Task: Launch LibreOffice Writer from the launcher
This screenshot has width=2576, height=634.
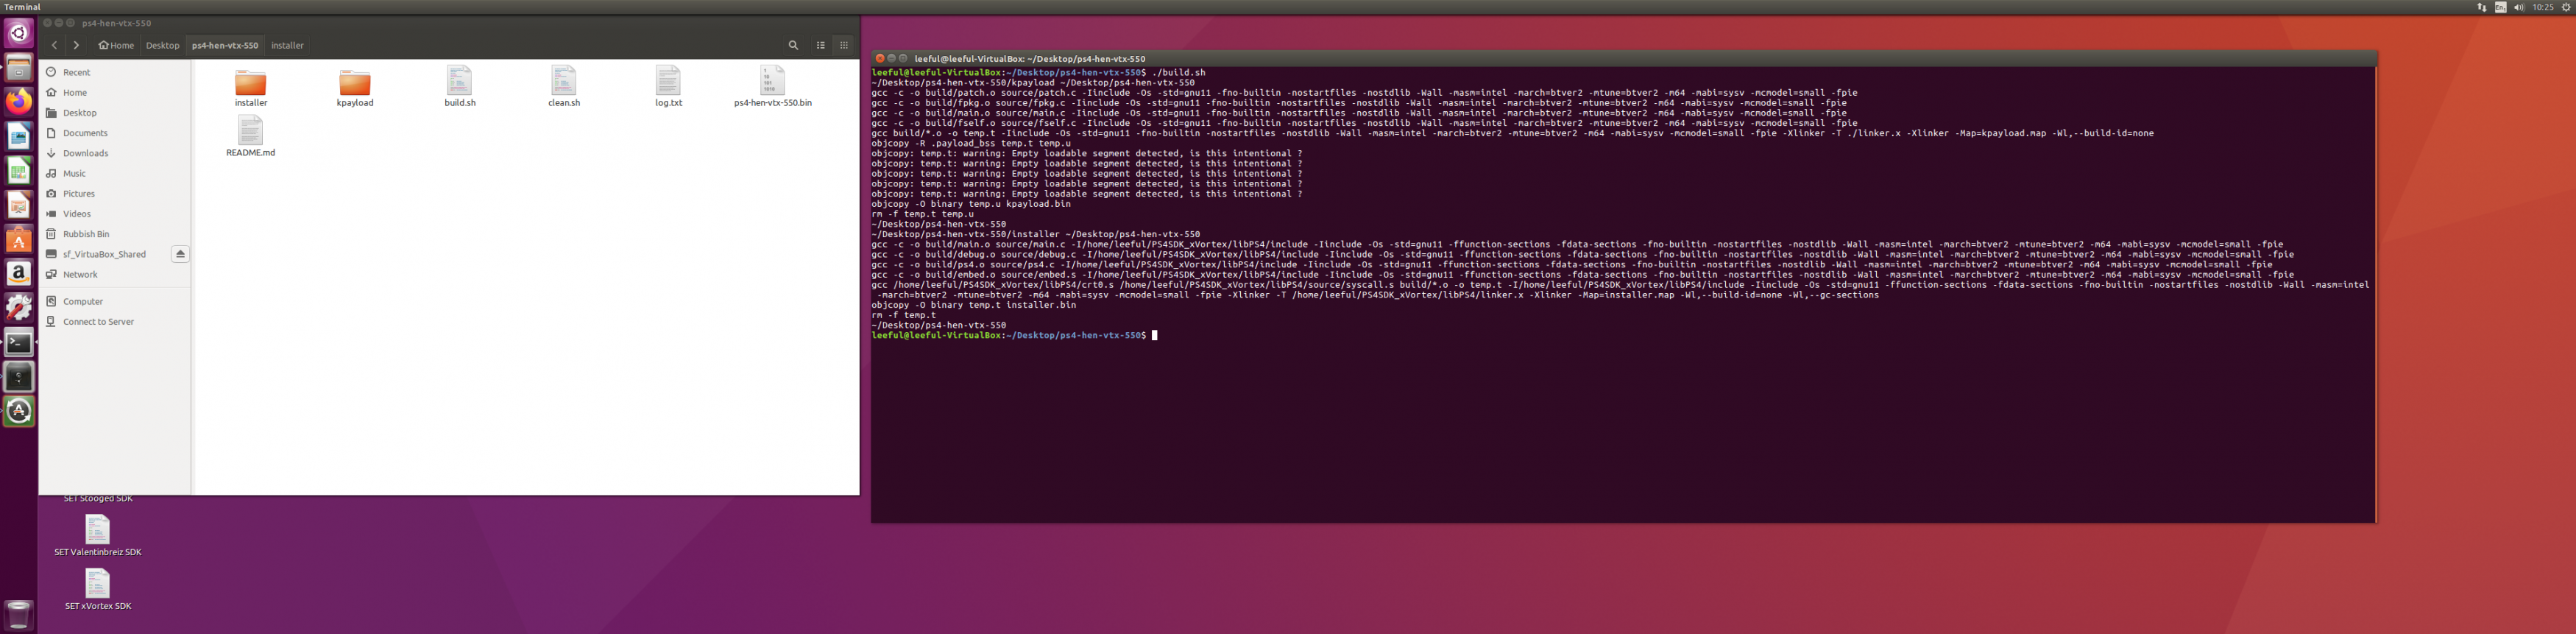Action: tap(19, 136)
